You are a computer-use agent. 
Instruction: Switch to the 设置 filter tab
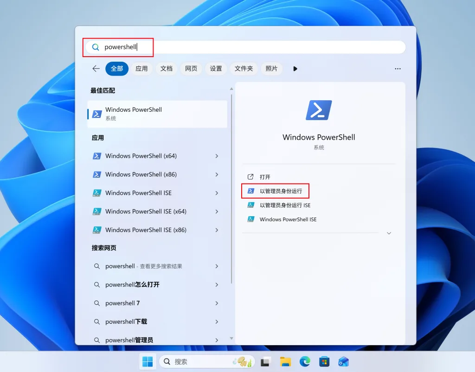click(x=216, y=69)
